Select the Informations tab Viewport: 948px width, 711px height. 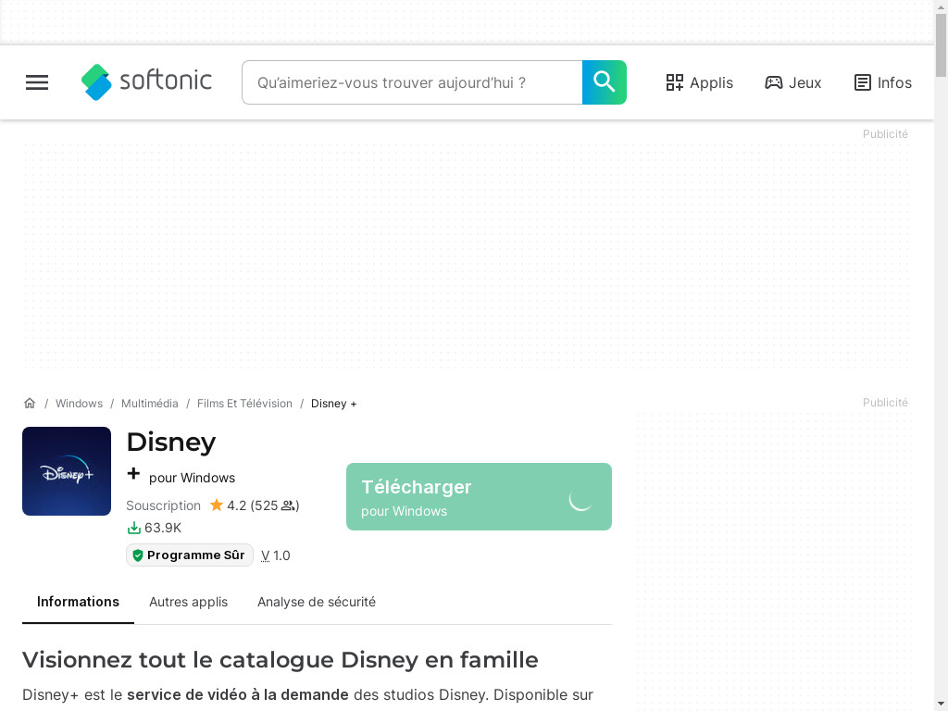(78, 602)
